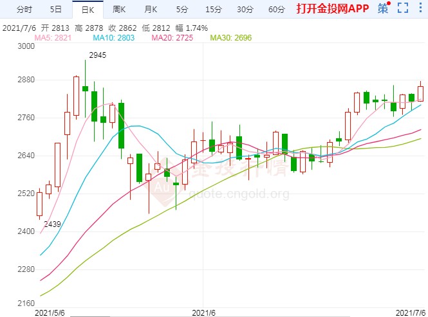Open the 周K weekly chart tab
The image size is (428, 317).
pos(119,10)
